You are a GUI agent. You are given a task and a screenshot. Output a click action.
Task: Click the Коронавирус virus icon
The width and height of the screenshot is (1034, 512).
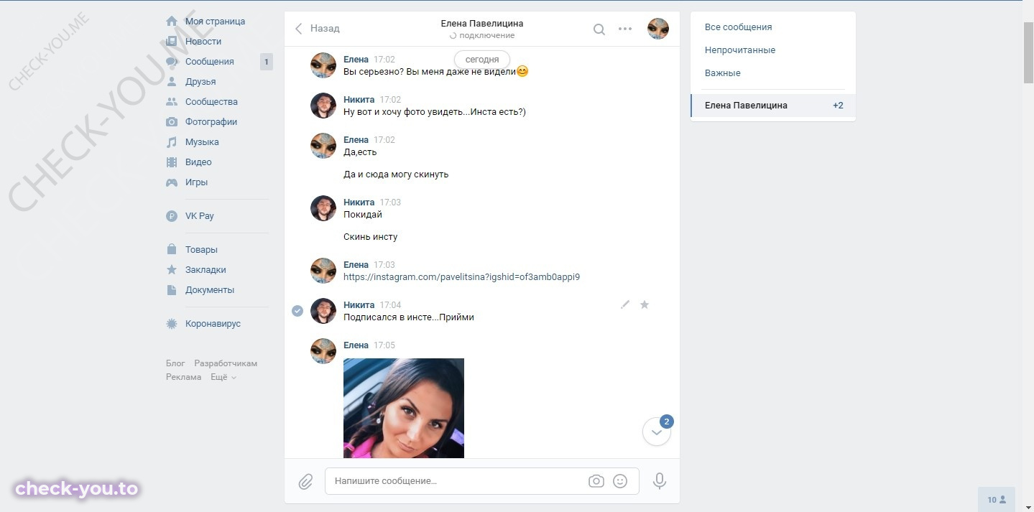pos(172,324)
